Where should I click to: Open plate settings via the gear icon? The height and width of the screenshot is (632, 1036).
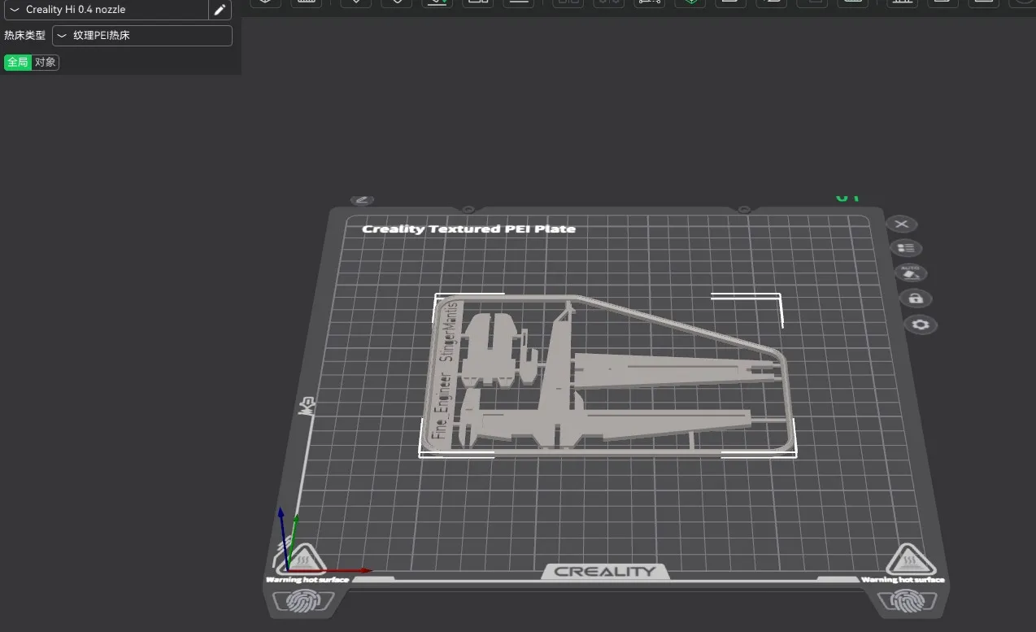point(921,325)
